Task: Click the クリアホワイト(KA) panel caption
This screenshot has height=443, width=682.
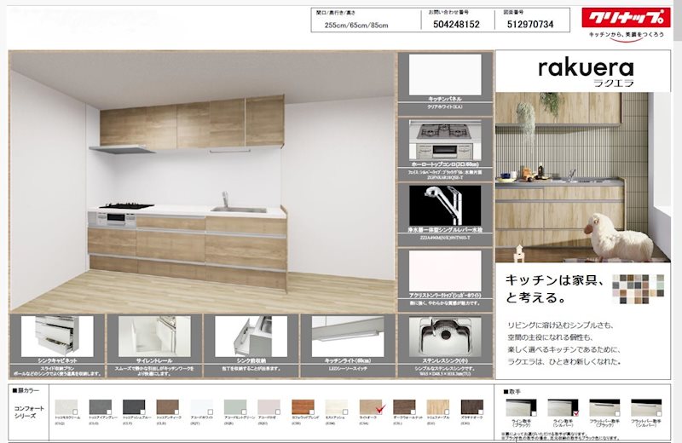Action: point(445,106)
